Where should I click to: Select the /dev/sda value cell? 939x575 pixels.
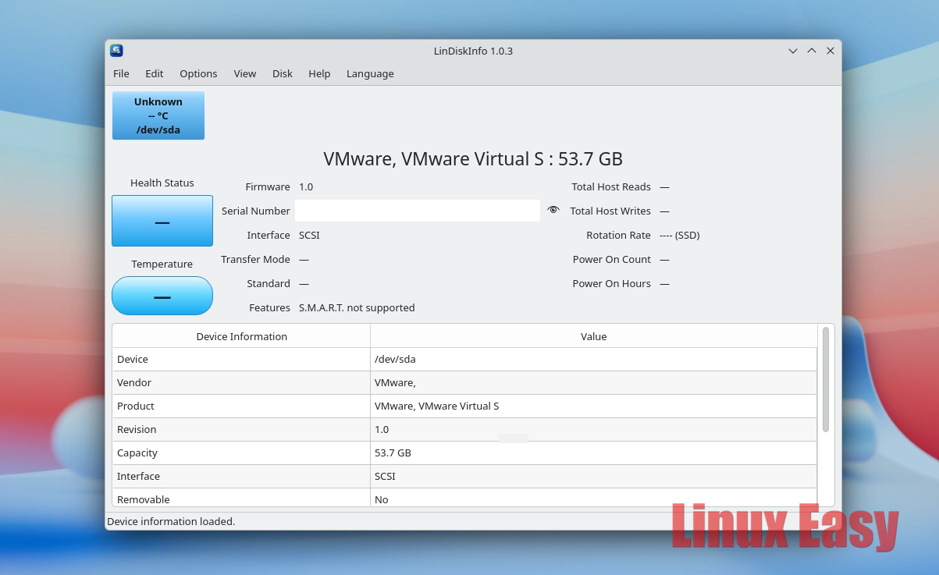593,360
